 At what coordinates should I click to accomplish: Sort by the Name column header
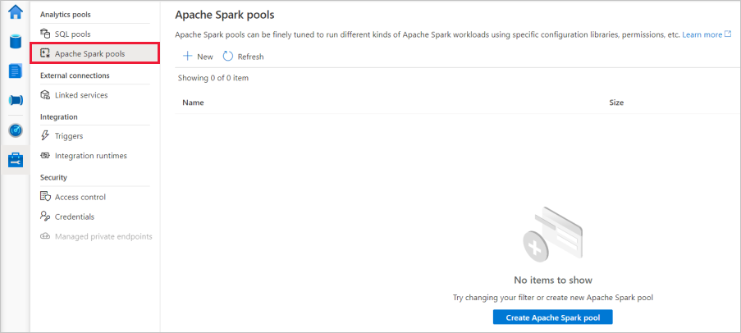(x=193, y=103)
